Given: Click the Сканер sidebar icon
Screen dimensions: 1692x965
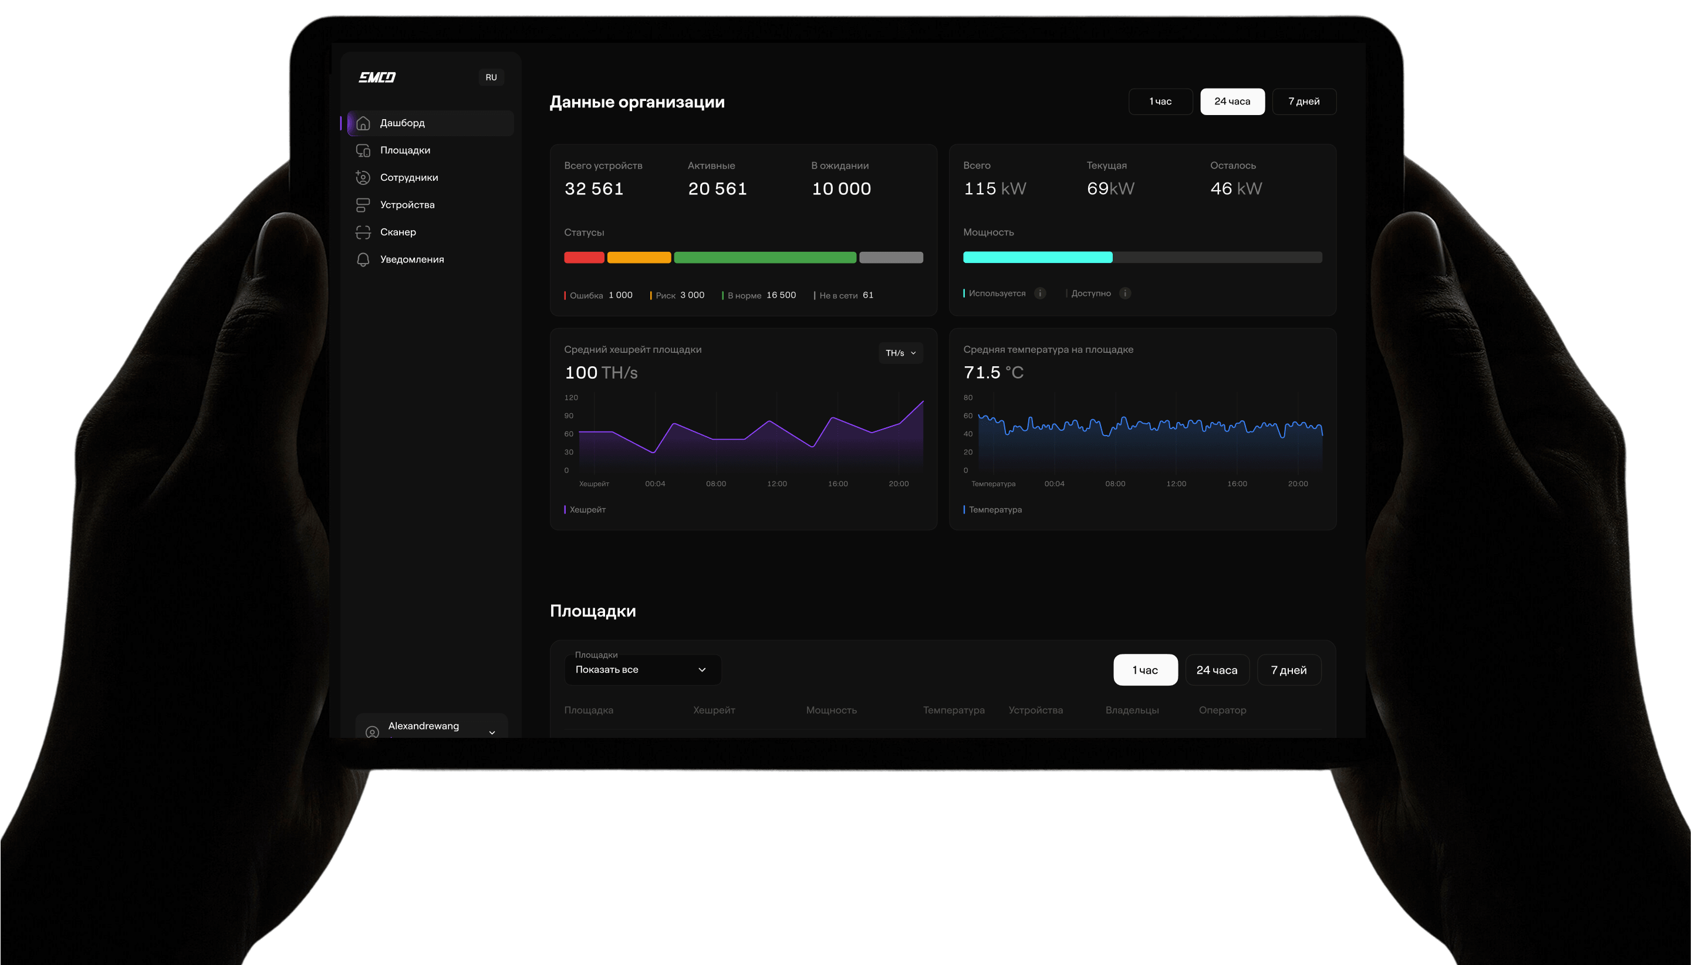Looking at the screenshot, I should [363, 232].
